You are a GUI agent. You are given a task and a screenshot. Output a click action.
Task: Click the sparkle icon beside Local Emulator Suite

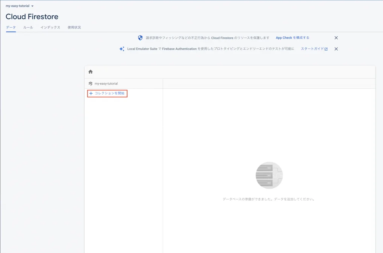pos(122,49)
